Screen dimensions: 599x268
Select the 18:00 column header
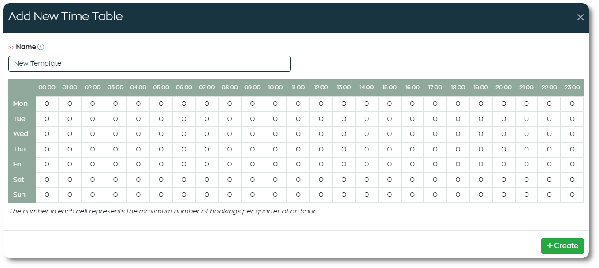tap(458, 88)
